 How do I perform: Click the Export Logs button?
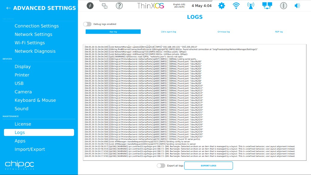click(208, 166)
